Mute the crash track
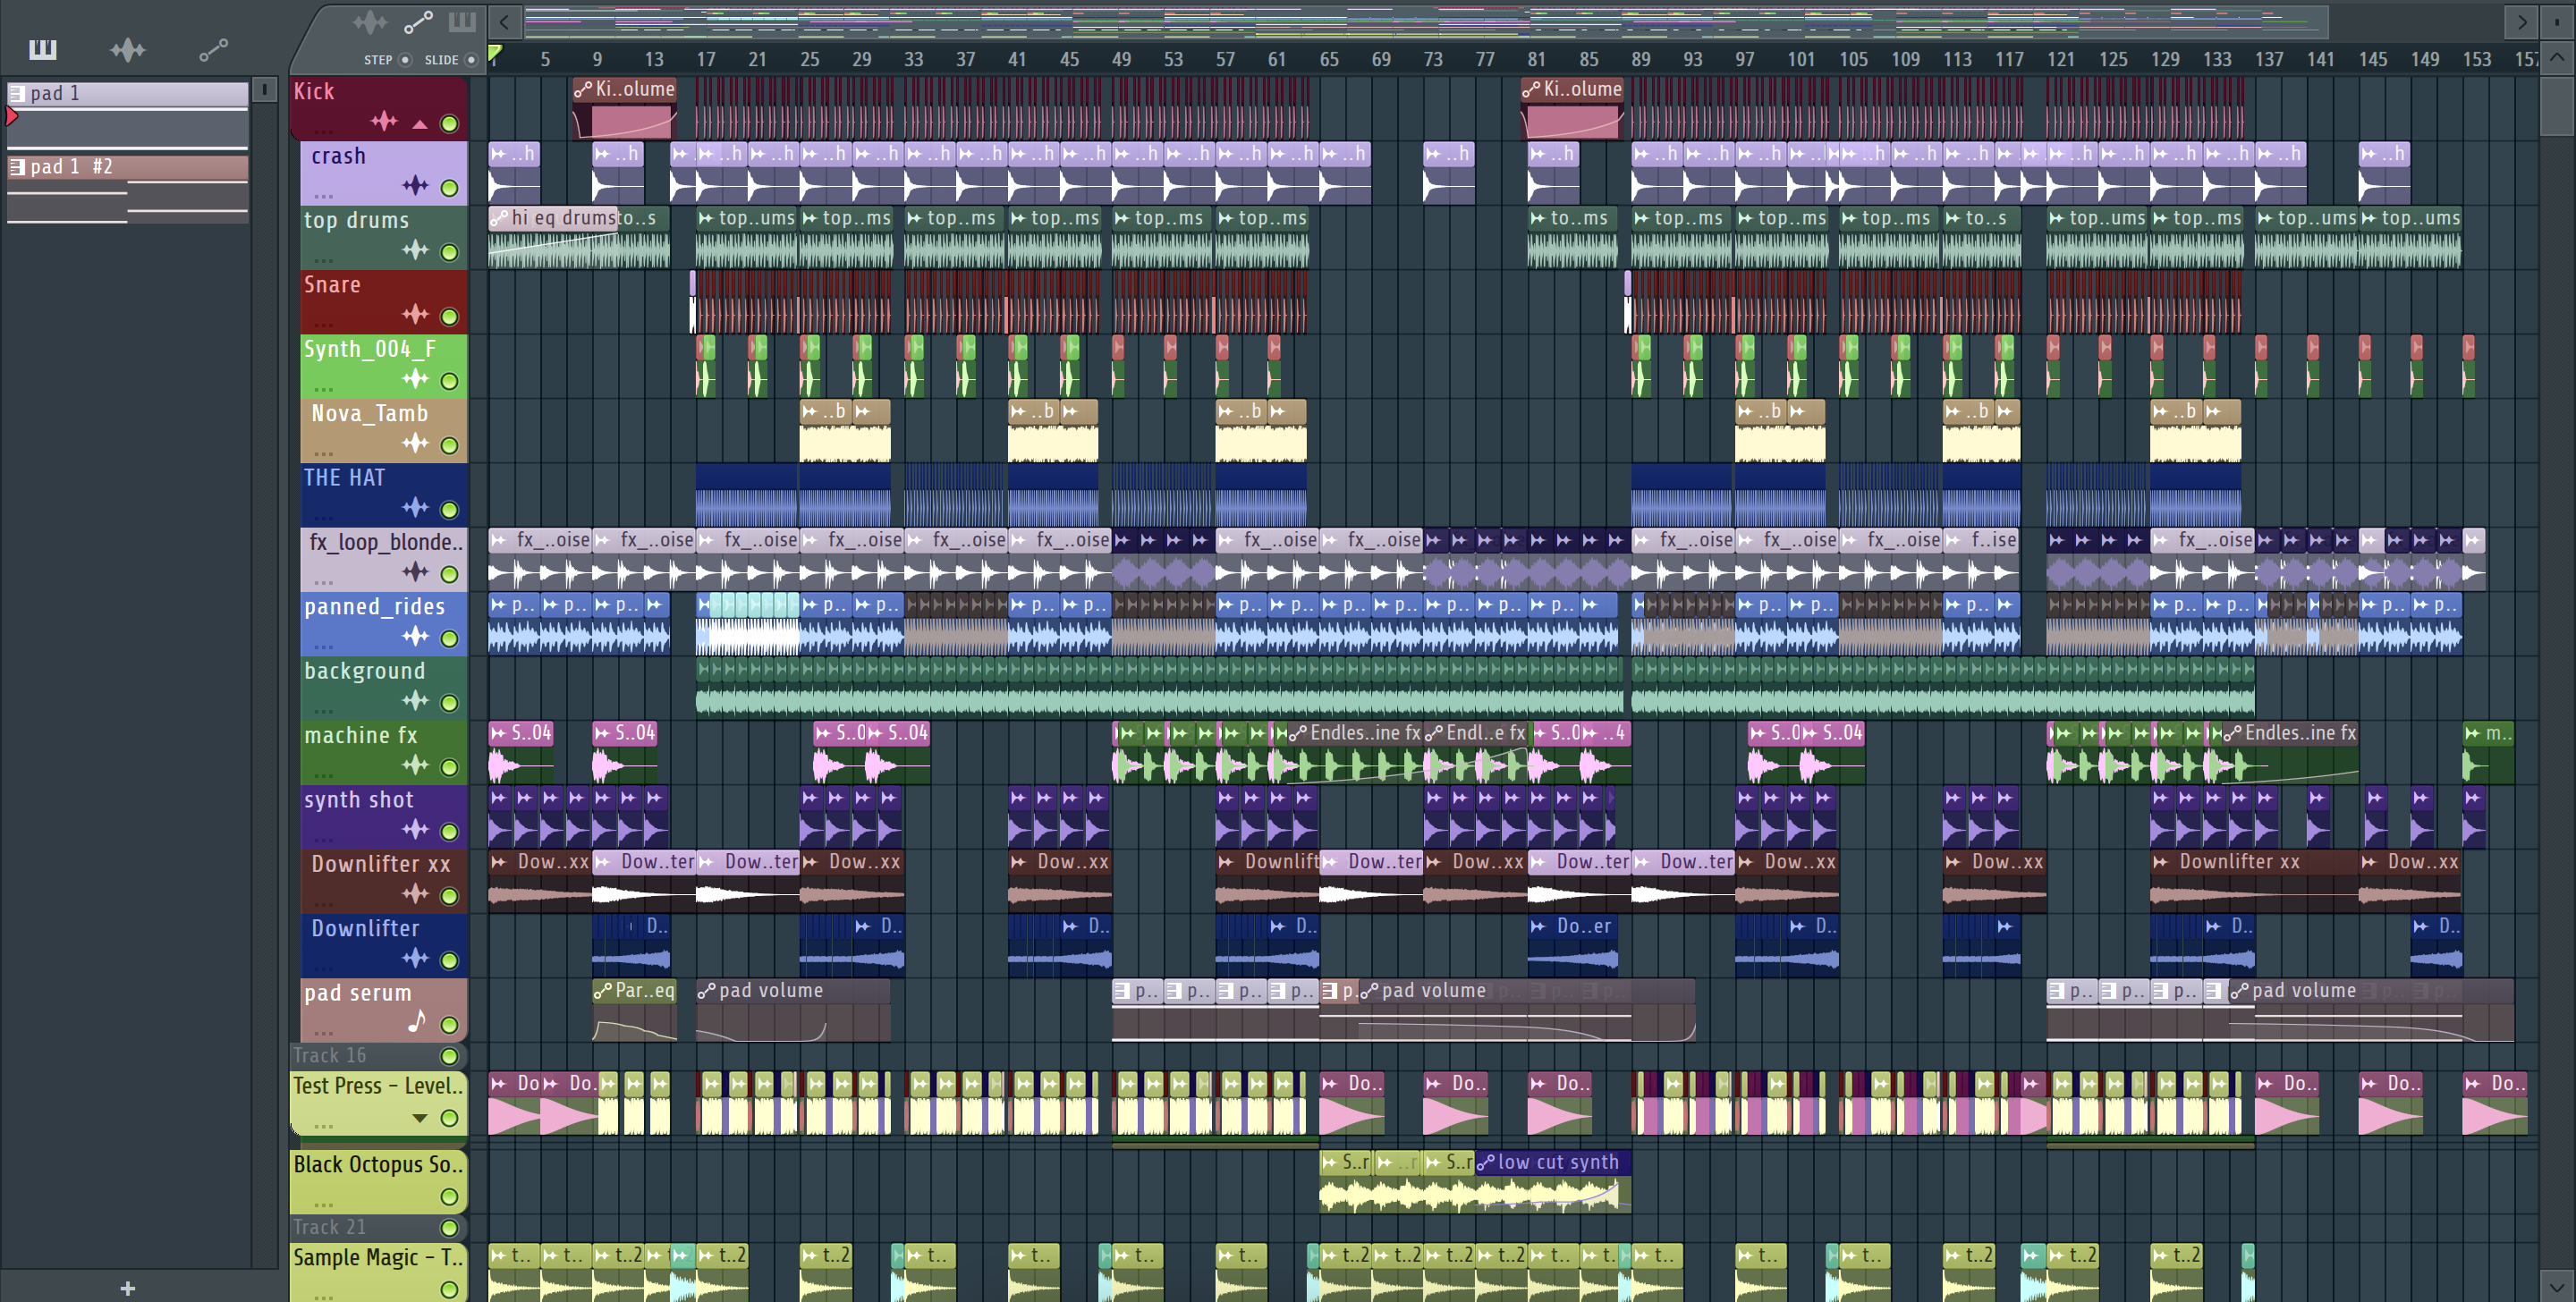Screen dimensions: 2576x1302 [x=450, y=188]
